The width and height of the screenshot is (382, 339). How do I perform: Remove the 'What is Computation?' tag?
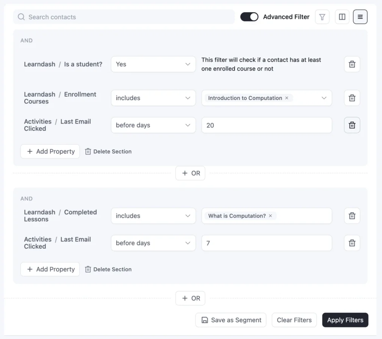[270, 216]
